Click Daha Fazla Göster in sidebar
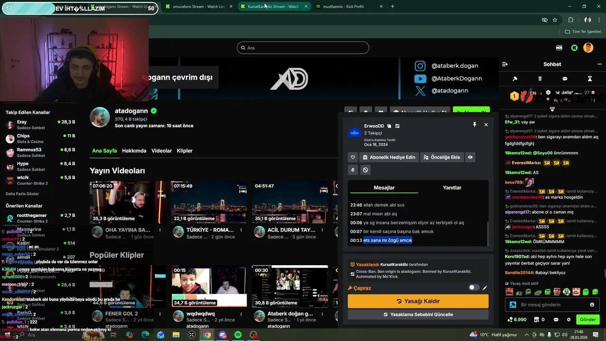Screen dimensions: 606x341 22,194
